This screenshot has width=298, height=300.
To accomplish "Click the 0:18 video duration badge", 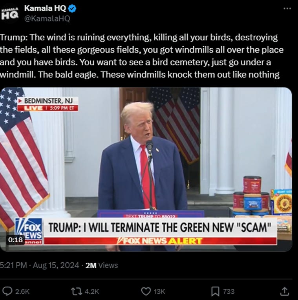I will tap(15, 240).
